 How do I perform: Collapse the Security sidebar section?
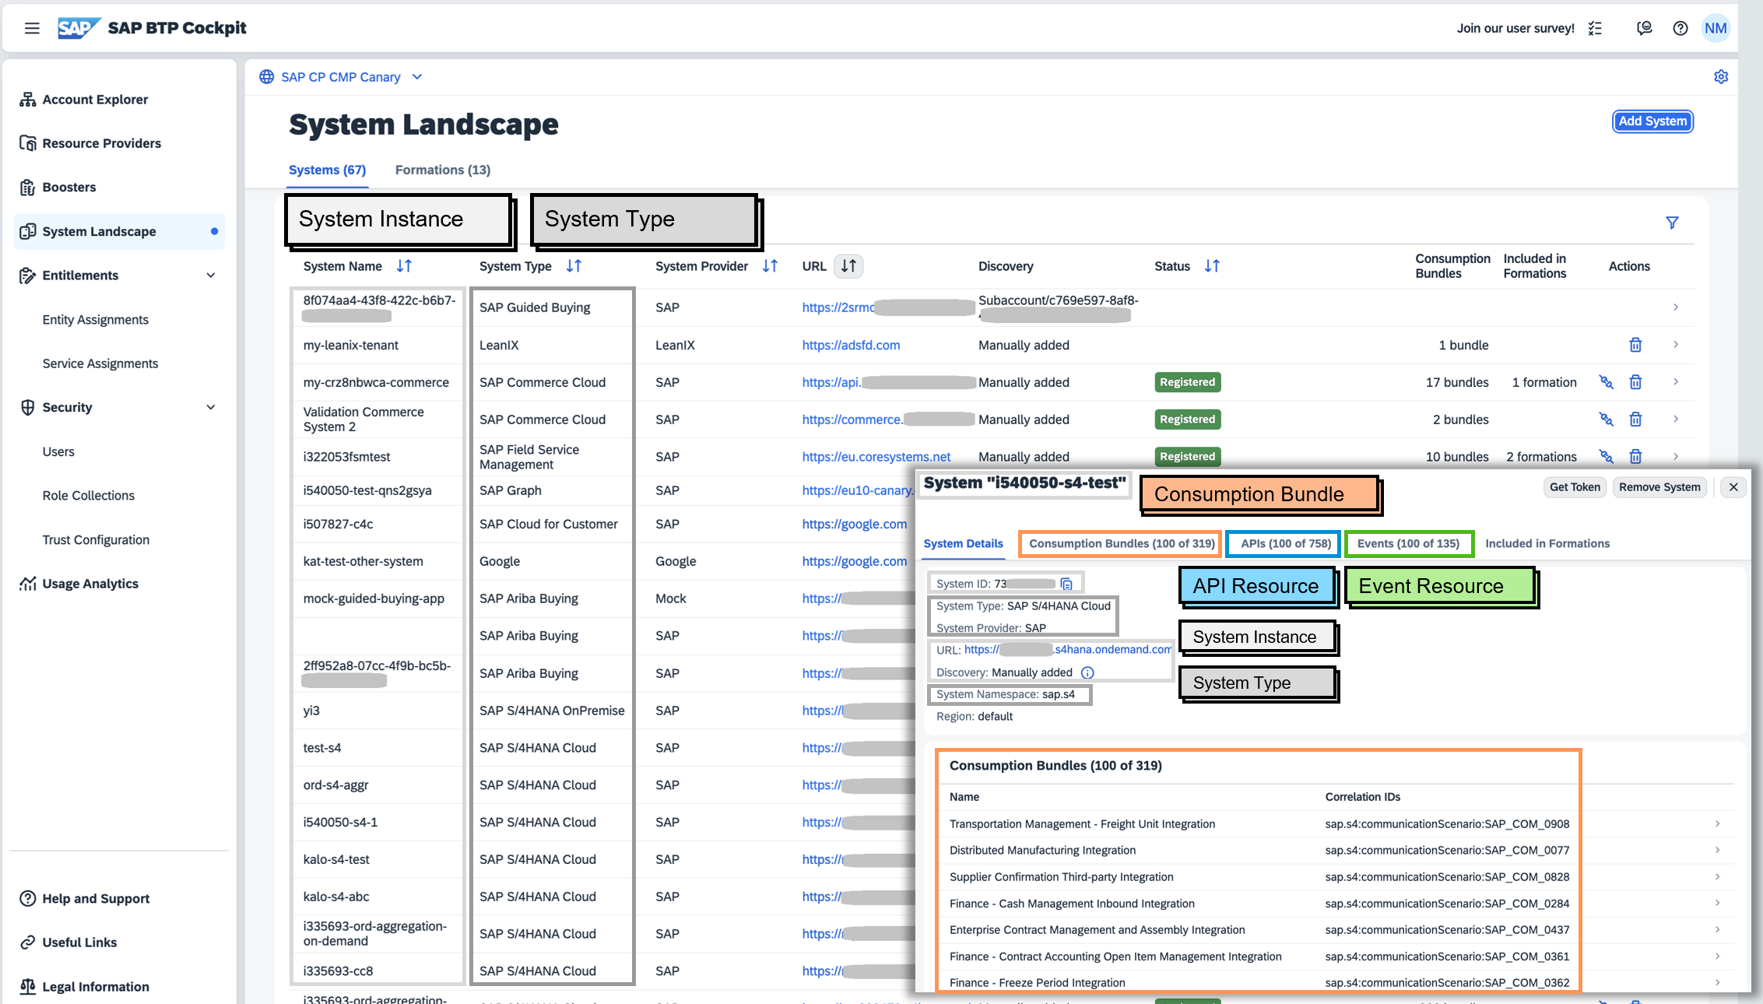pyautogui.click(x=210, y=407)
